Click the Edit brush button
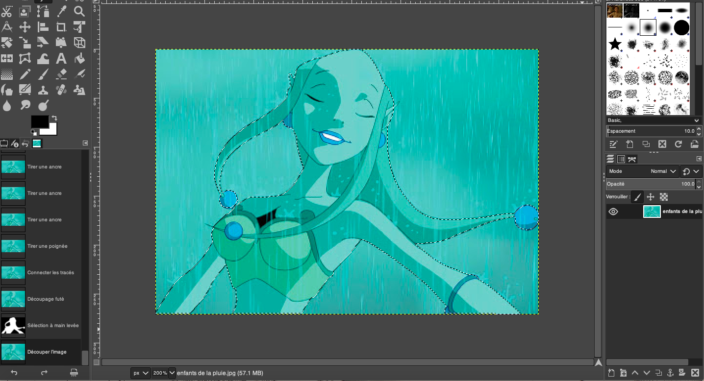Viewport: 704px width, 381px height. pyautogui.click(x=613, y=144)
